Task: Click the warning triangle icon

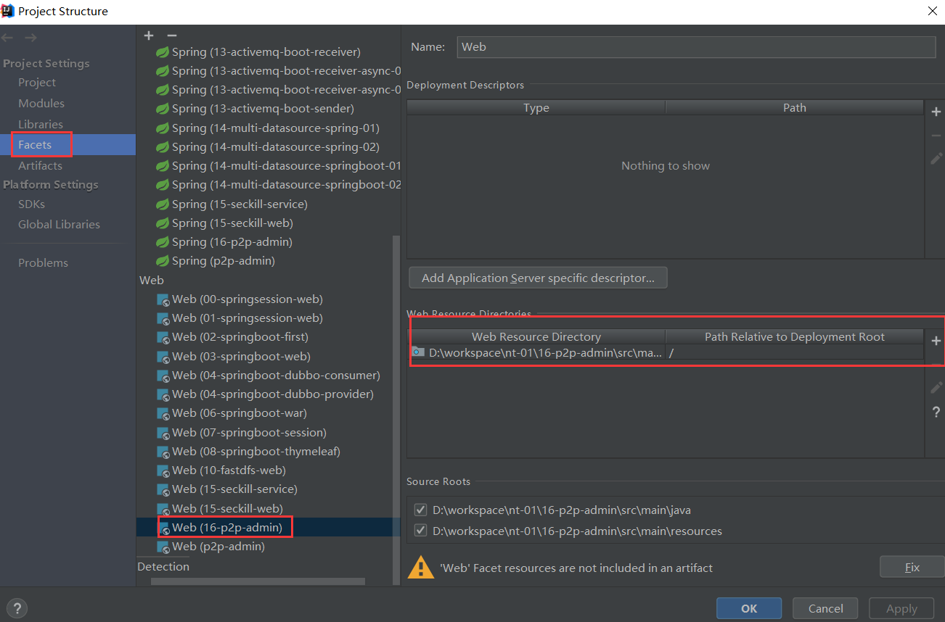Action: tap(421, 566)
